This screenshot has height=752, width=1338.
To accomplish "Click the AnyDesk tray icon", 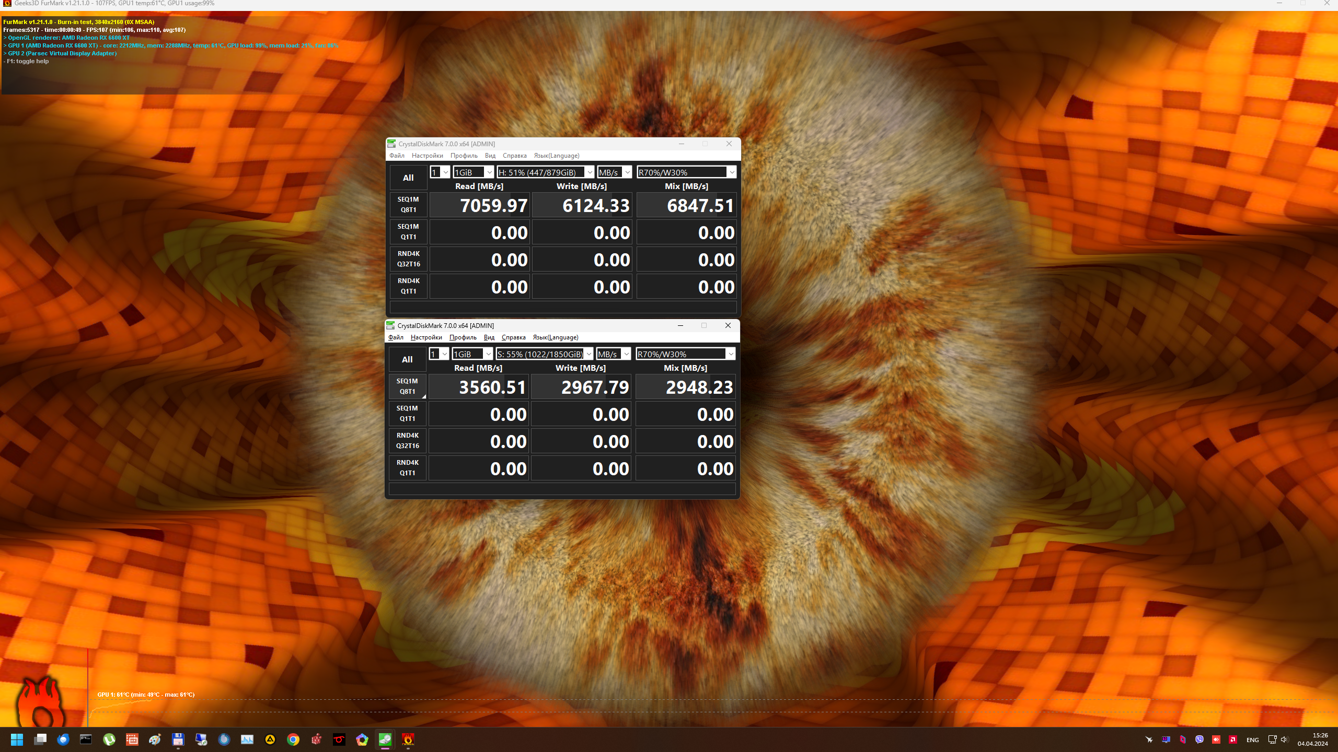I will click(x=1216, y=739).
